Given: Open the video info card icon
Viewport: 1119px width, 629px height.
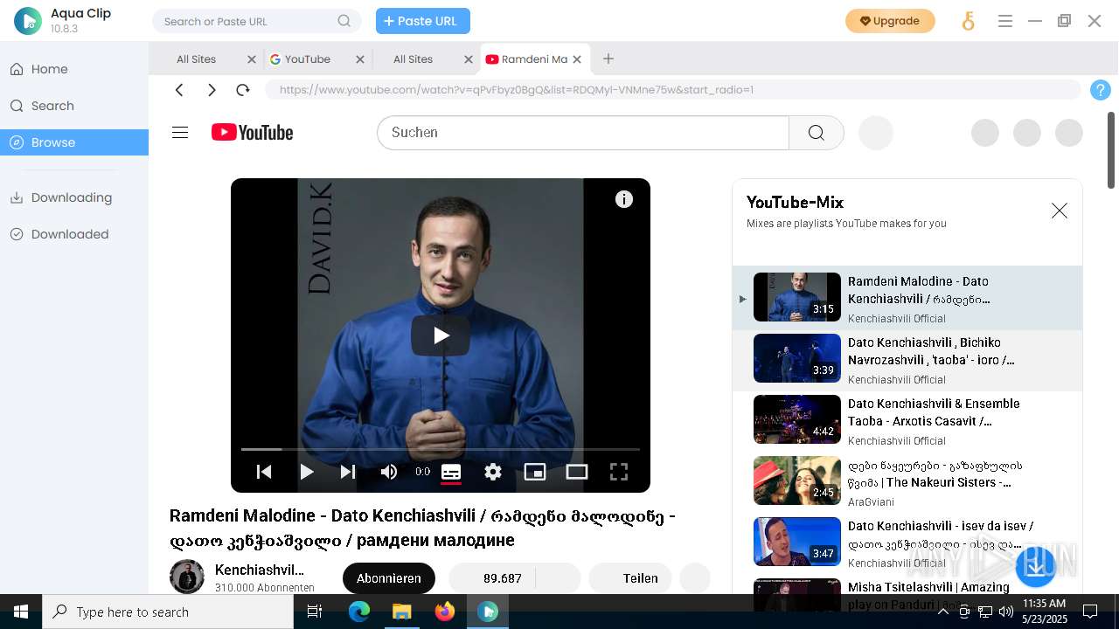Looking at the screenshot, I should point(624,199).
